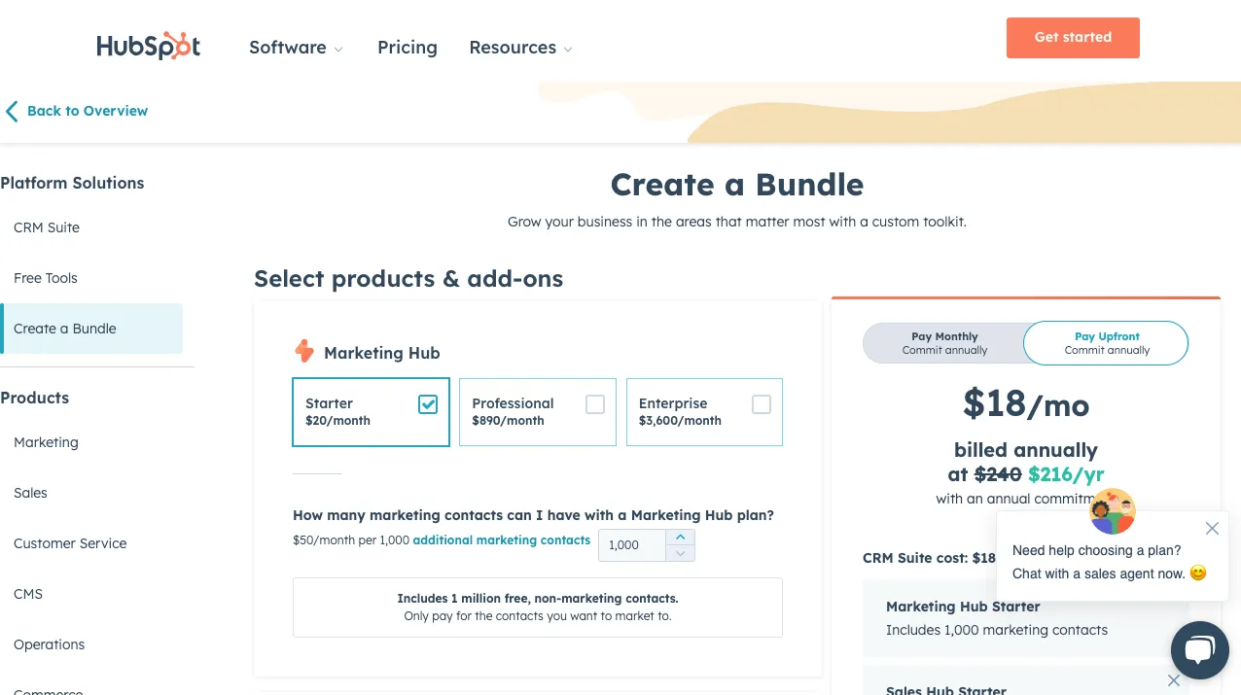This screenshot has width=1241, height=695.
Task: Click the Back to Overview arrow icon
Action: tap(12, 111)
